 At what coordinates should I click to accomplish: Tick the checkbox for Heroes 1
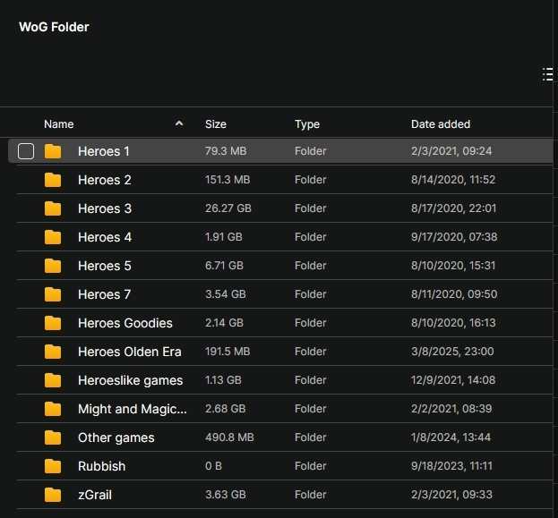point(26,151)
